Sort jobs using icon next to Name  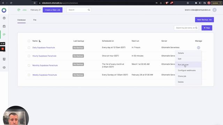[40, 41]
